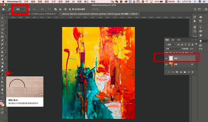Screen dimensions: 208x122
Task: Select the Path Selection tool
Action: [2, 82]
